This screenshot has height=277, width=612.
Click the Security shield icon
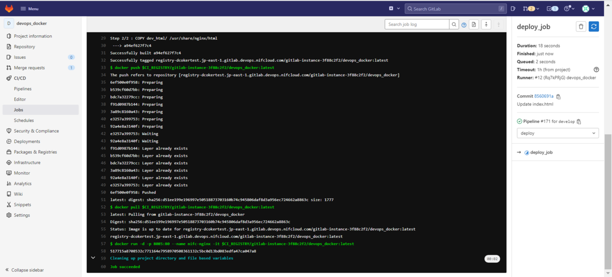[9, 131]
